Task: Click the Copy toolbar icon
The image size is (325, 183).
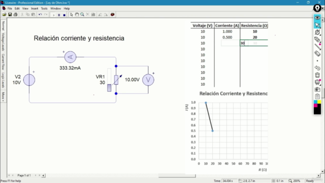Action: [27, 15]
